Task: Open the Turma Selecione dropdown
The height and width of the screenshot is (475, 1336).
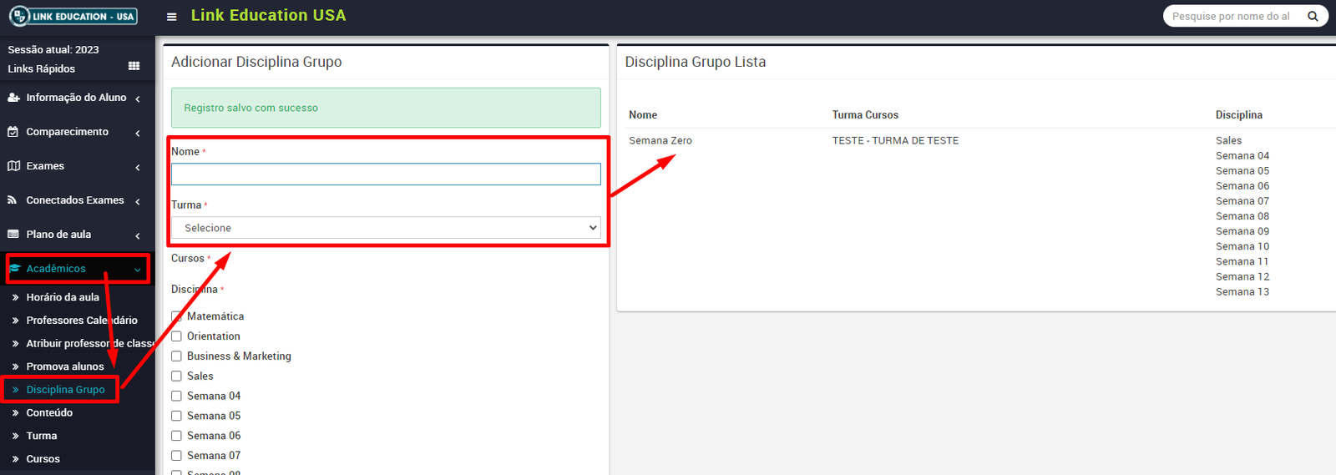Action: tap(386, 228)
